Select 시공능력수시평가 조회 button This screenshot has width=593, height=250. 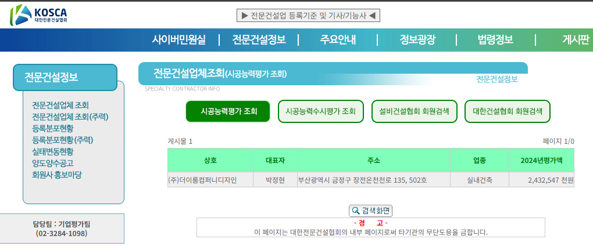click(x=321, y=111)
